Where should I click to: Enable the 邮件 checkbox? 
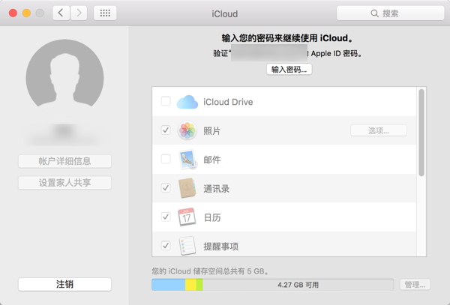pyautogui.click(x=166, y=160)
